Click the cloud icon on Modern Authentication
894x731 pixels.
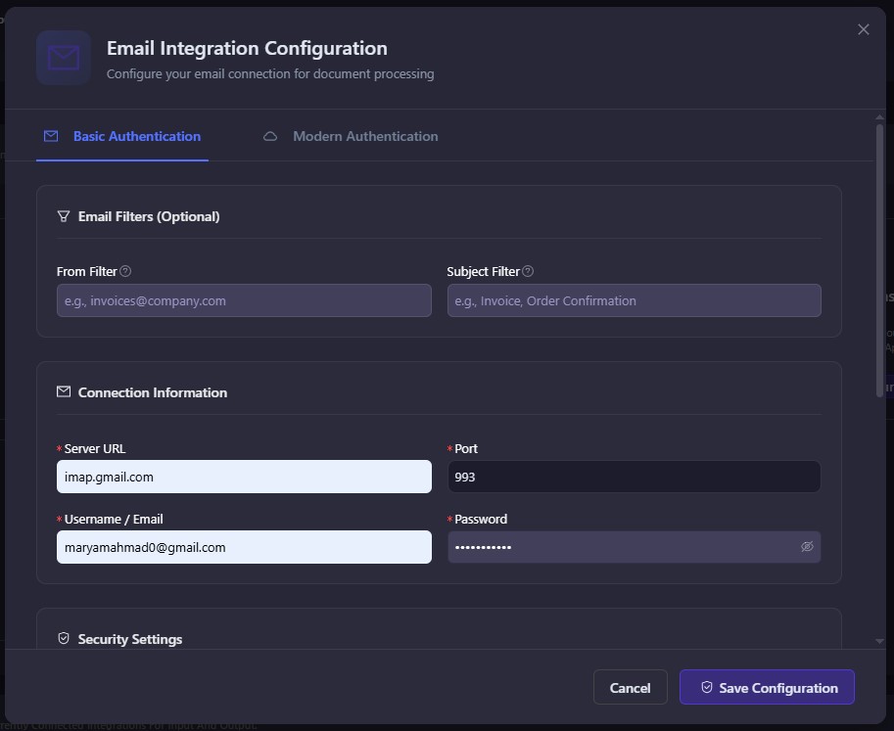270,136
